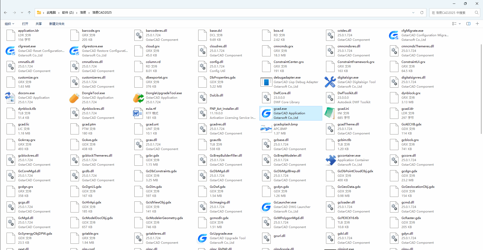Select the DongleTool.exe orange icon
483x250 pixels.
[x=74, y=98]
